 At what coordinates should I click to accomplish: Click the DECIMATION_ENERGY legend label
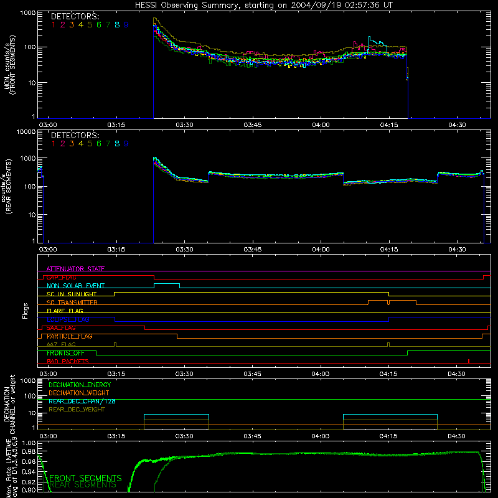point(80,385)
